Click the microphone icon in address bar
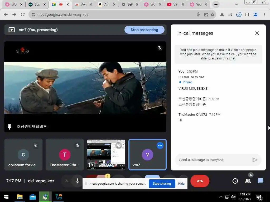 pos(198,15)
